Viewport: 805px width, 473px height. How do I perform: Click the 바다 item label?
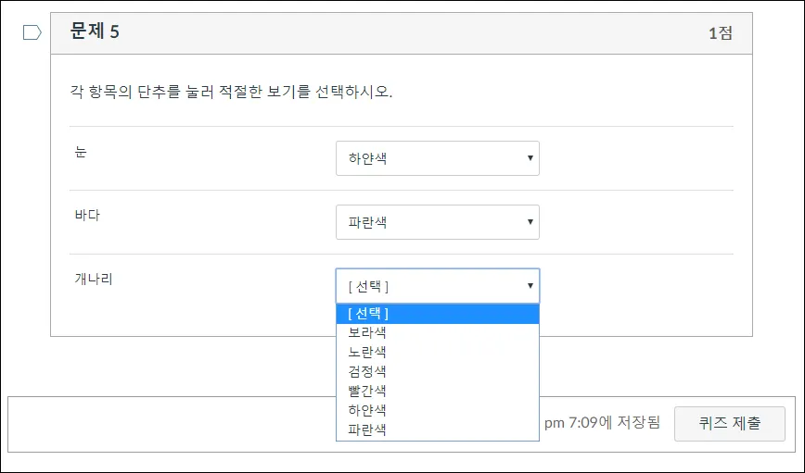tap(86, 216)
